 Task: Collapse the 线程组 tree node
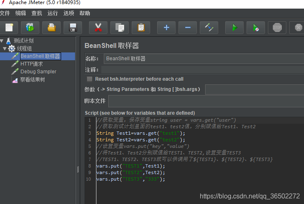tap(5, 49)
